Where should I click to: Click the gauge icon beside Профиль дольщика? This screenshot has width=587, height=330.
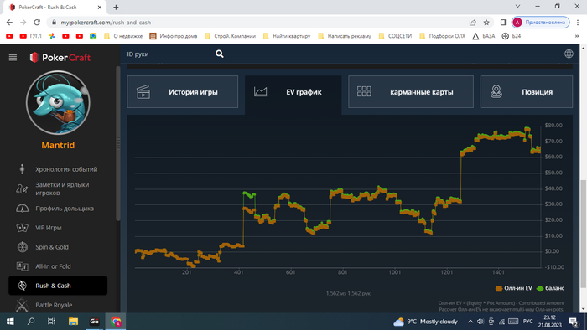(22, 209)
